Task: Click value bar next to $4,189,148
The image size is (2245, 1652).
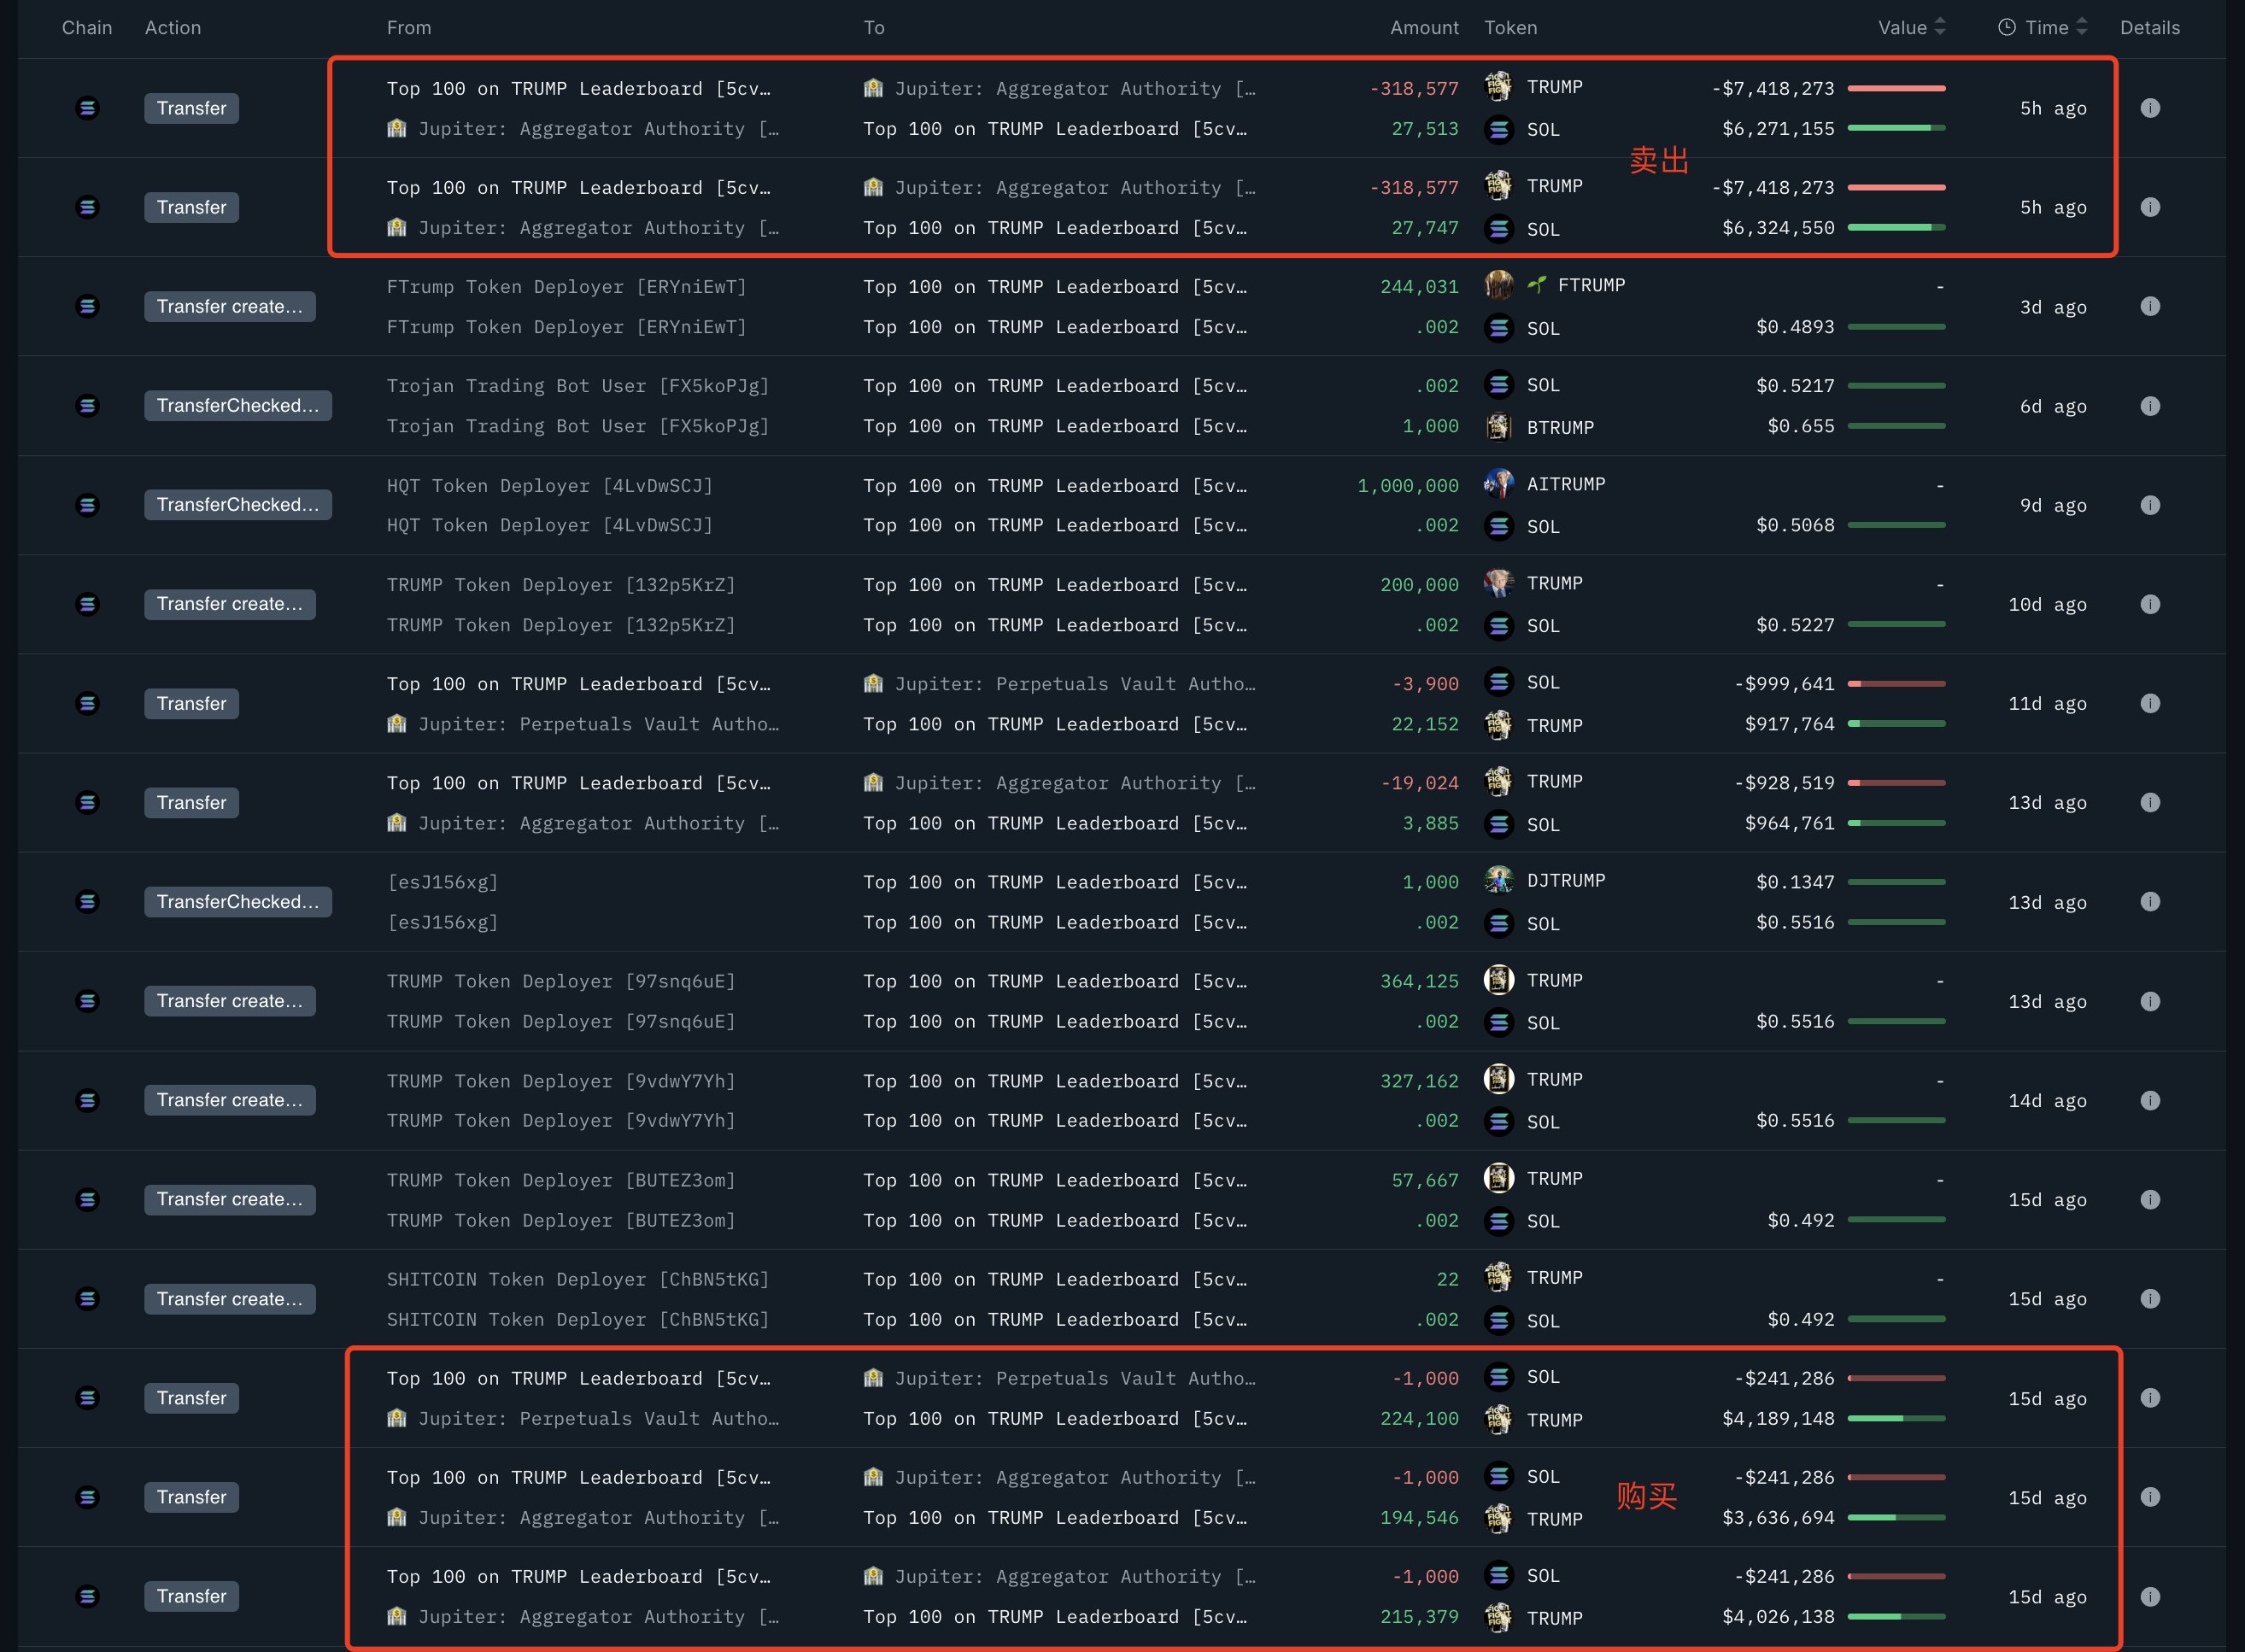Action: (x=1896, y=1418)
